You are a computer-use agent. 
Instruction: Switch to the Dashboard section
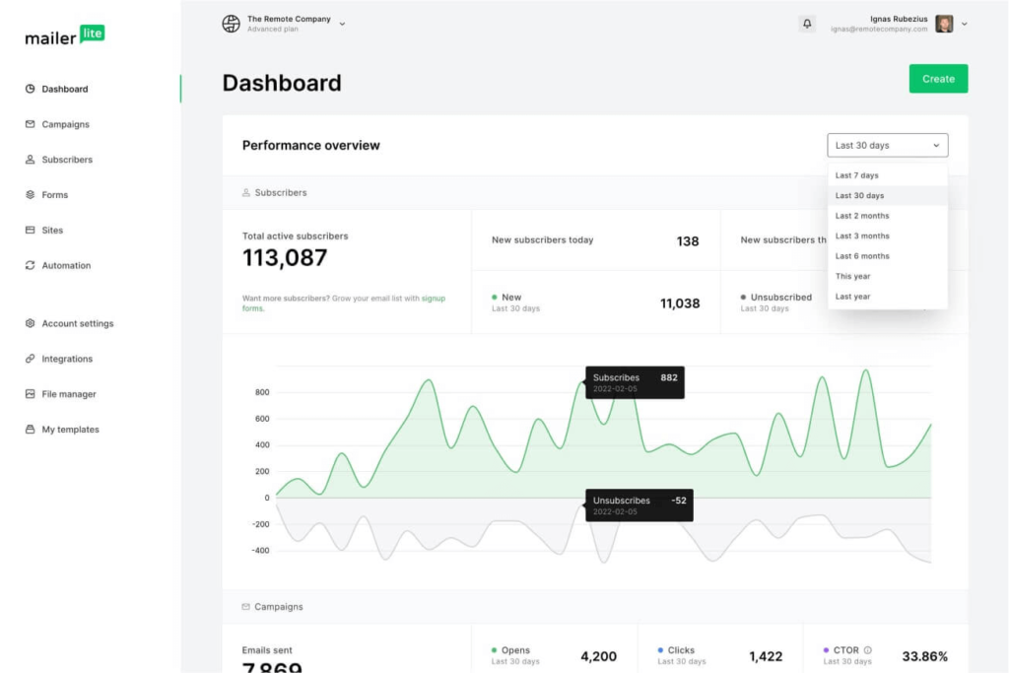tap(65, 89)
